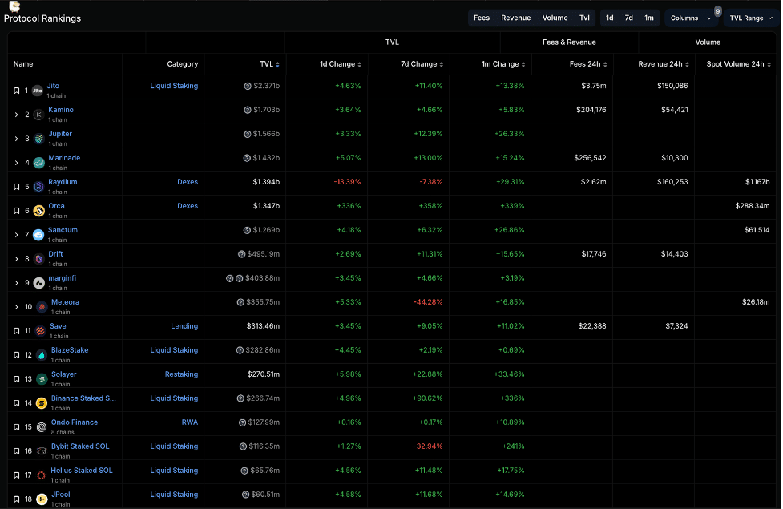Screen dimensions: 783x509
Task: Click the Save protocol logo
Action: point(40,331)
